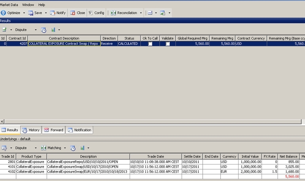
Task: Click the Matching icon in Underlyings toolbar
Action: pyautogui.click(x=43, y=148)
